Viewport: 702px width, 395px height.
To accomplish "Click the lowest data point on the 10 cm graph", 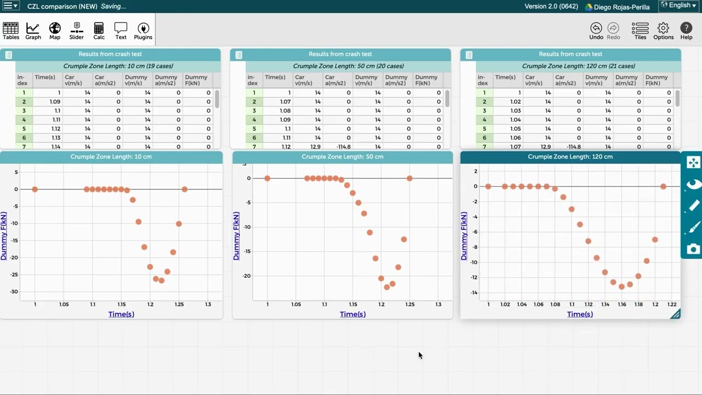I will (x=161, y=280).
